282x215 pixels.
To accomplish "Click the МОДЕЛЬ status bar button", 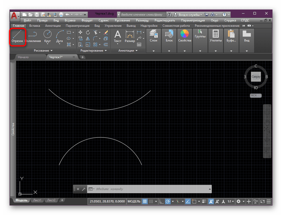I will (x=134, y=201).
